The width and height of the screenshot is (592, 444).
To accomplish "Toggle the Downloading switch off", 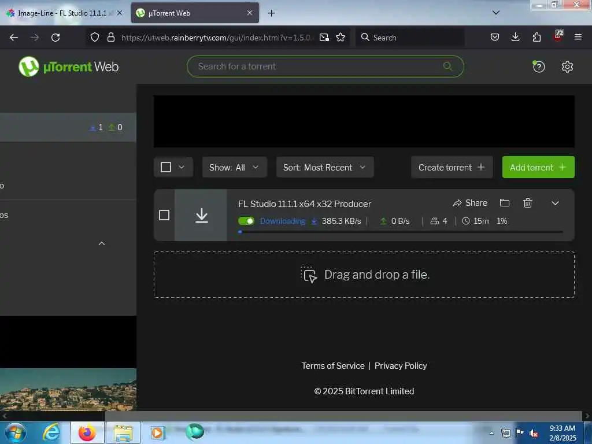I will click(246, 221).
